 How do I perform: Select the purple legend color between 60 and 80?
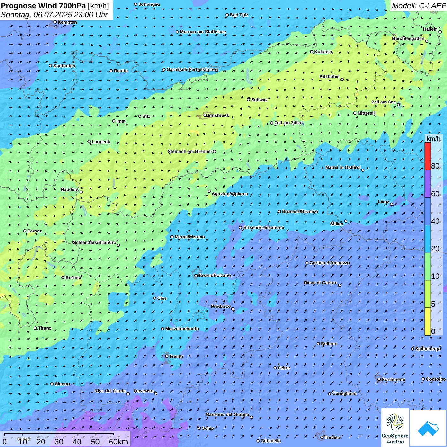pos(428,184)
